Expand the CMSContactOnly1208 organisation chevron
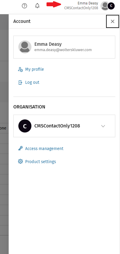 pos(103,126)
